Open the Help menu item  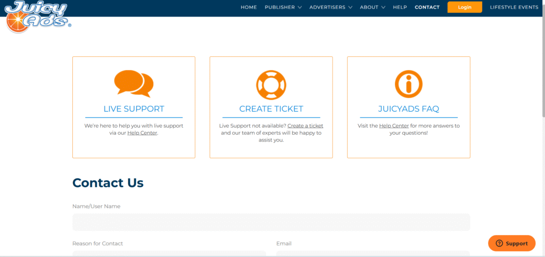[400, 7]
